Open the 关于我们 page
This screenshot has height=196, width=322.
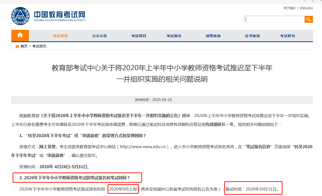point(289,8)
